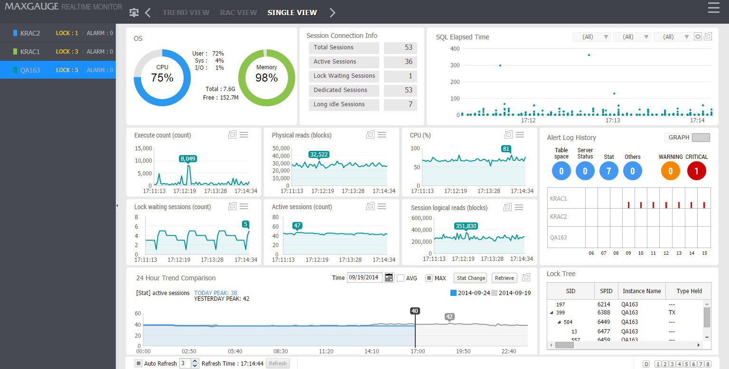Open the hamburger menu in the header
The width and height of the screenshot is (729, 369).
coord(713,7)
